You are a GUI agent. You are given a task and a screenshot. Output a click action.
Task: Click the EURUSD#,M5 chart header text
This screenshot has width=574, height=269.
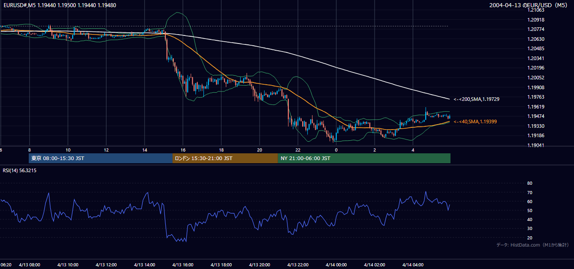tap(59, 5)
